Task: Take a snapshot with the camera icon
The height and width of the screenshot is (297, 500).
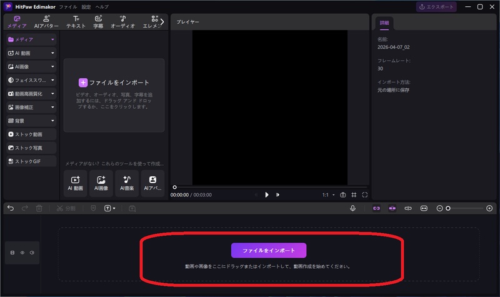Action: (342, 195)
